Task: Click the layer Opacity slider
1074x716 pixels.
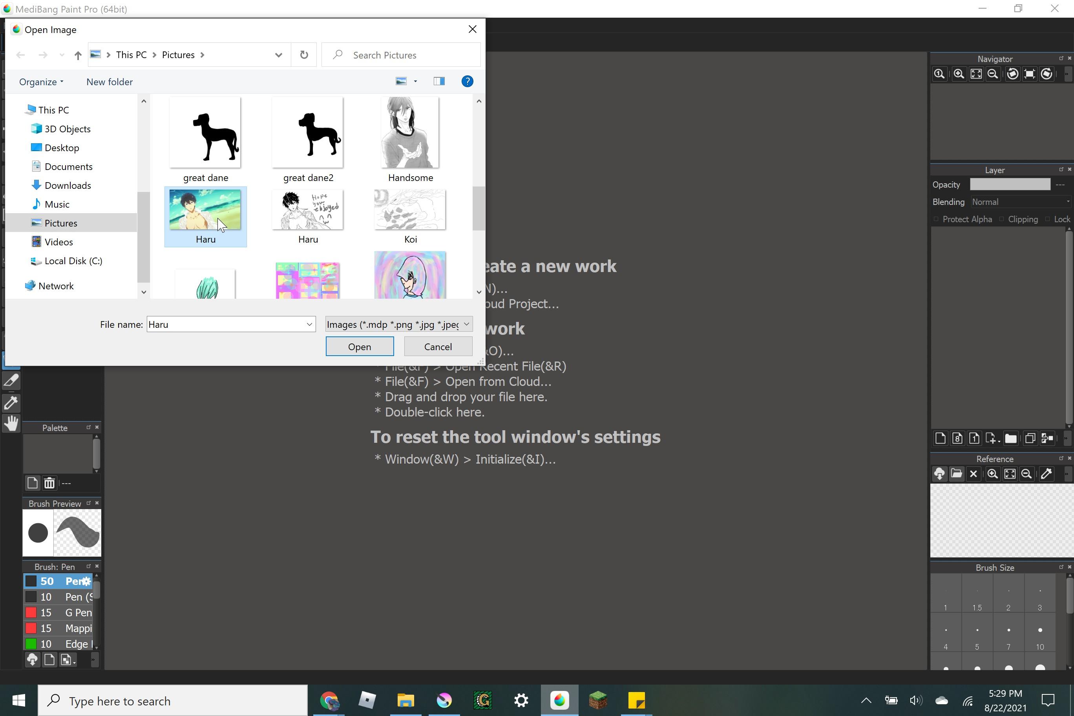Action: tap(1010, 184)
